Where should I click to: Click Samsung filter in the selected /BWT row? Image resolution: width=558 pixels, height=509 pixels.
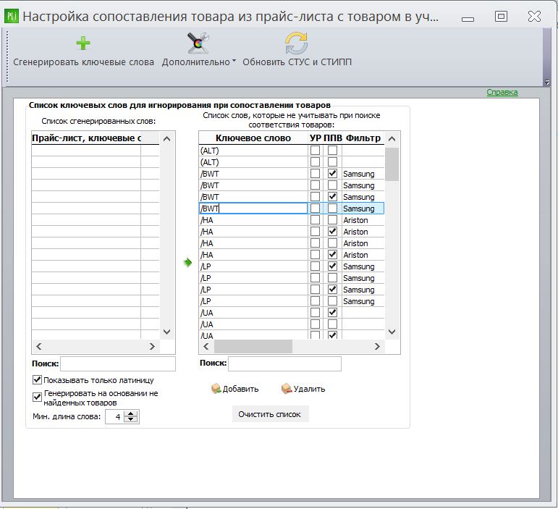tap(363, 209)
